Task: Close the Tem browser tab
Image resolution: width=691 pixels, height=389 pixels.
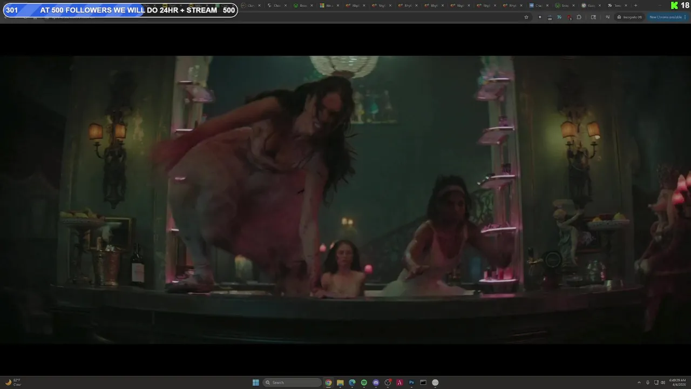Action: [x=626, y=5]
